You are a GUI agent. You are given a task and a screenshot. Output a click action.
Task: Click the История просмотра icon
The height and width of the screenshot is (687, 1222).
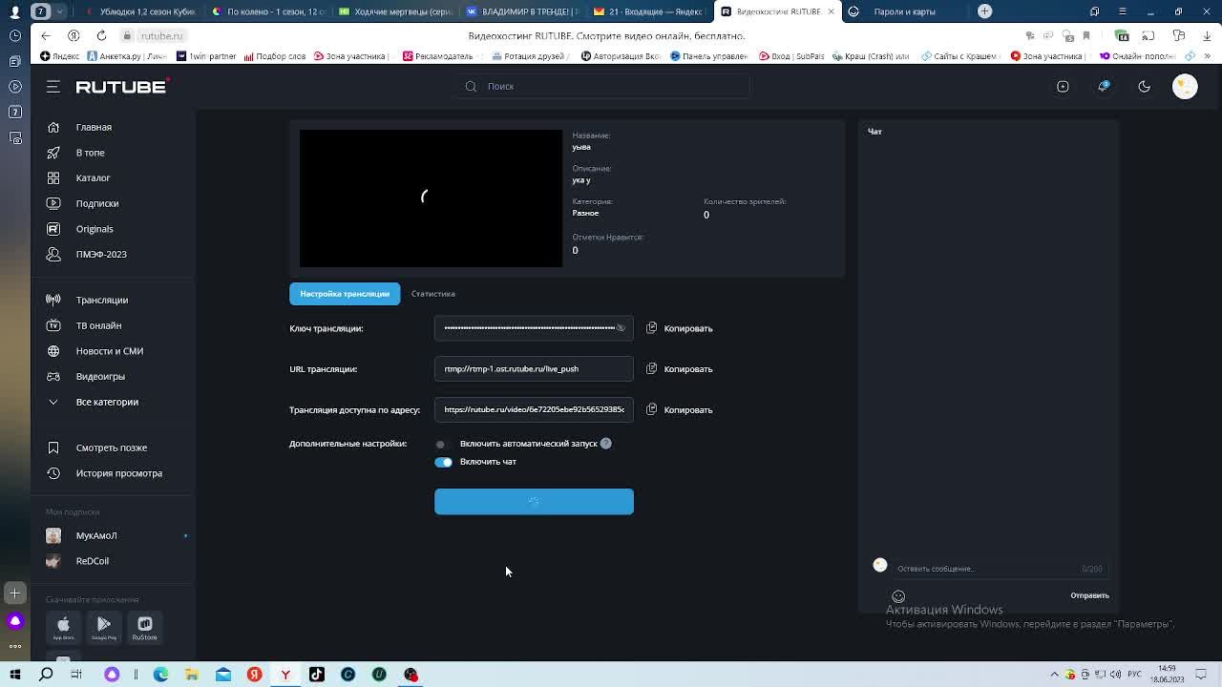click(x=53, y=473)
